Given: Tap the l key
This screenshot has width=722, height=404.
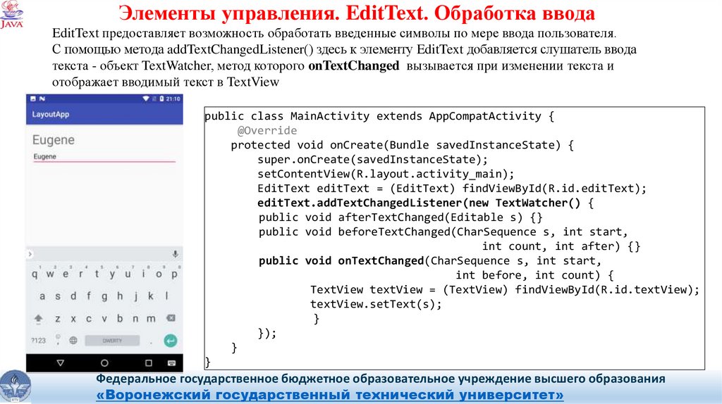Looking at the screenshot, I should (166, 296).
